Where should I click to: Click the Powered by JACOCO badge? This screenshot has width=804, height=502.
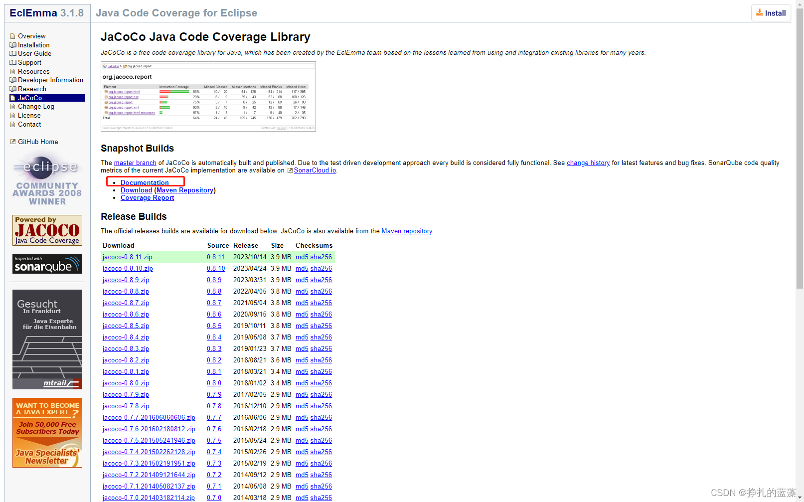point(47,230)
